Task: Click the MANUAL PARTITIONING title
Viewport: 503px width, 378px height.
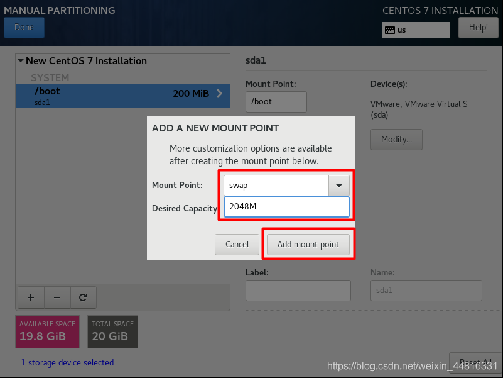Action: 60,10
